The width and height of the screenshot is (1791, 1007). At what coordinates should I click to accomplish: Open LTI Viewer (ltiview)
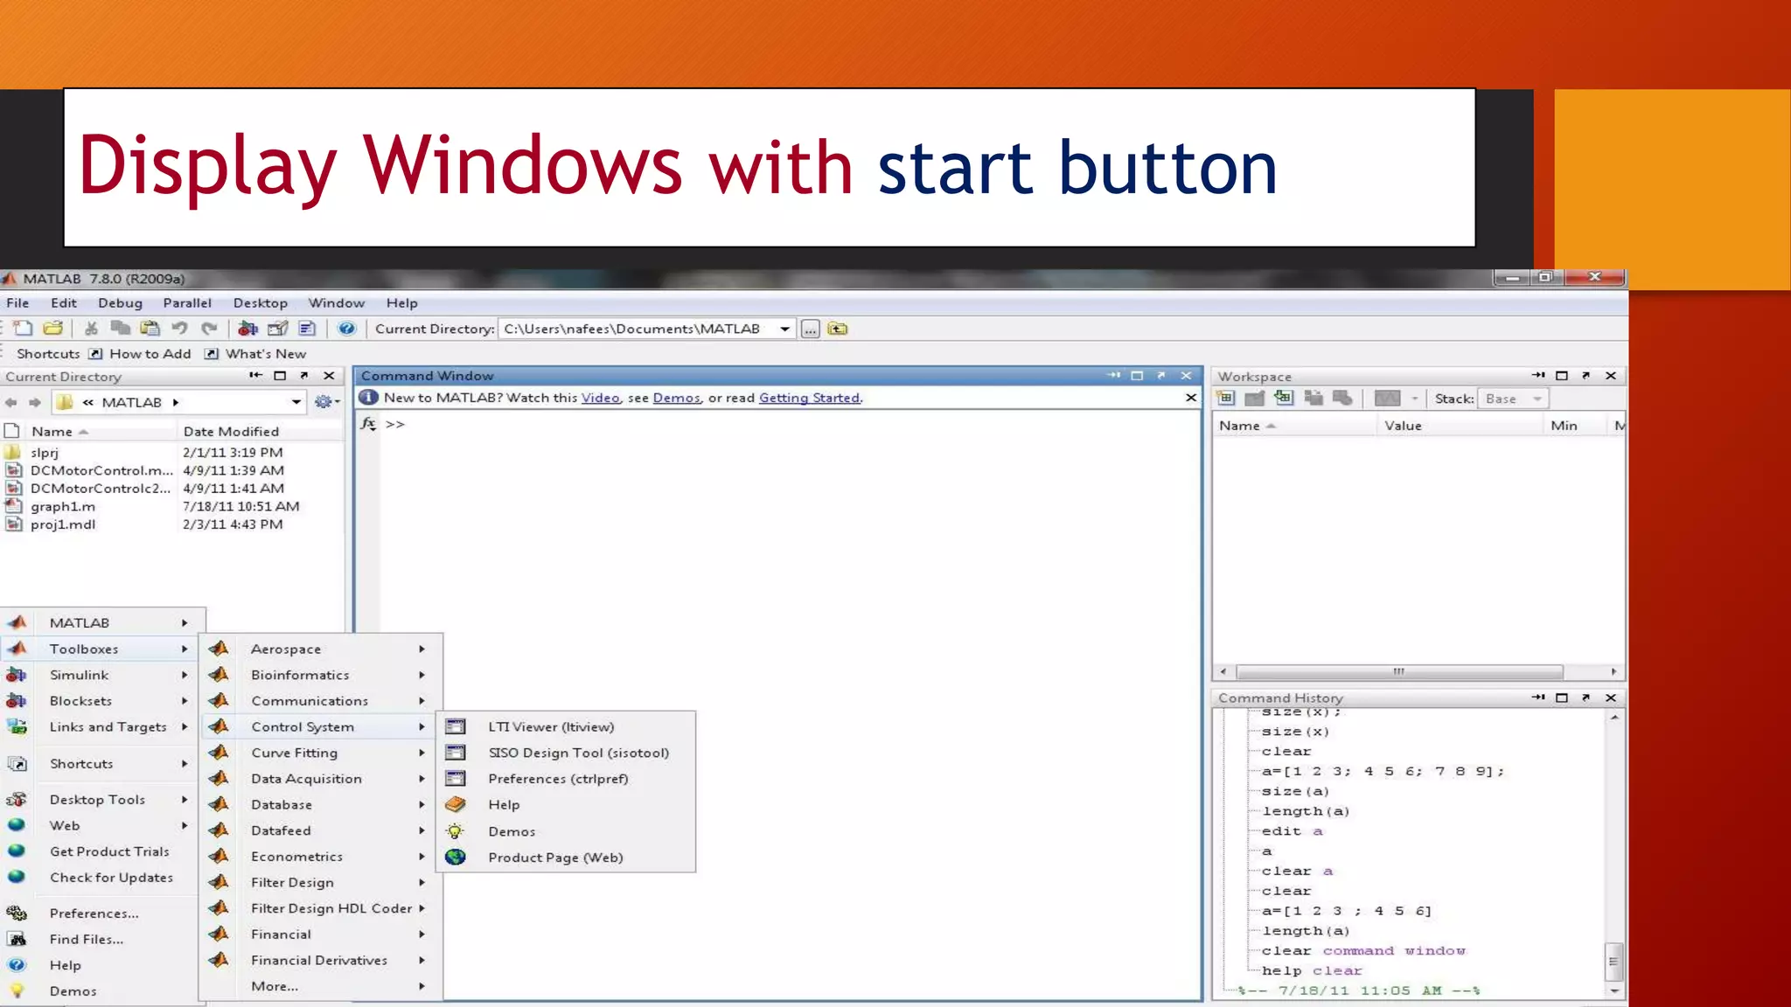(566, 726)
